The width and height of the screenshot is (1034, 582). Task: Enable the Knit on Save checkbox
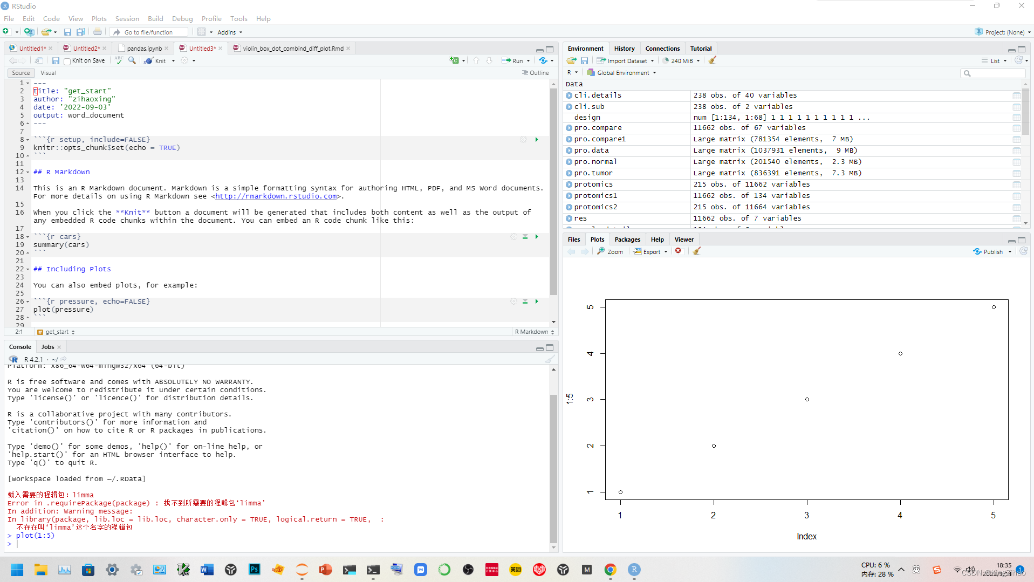67,60
